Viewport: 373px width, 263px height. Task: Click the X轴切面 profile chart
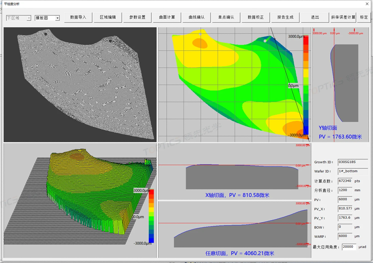pos(234,171)
